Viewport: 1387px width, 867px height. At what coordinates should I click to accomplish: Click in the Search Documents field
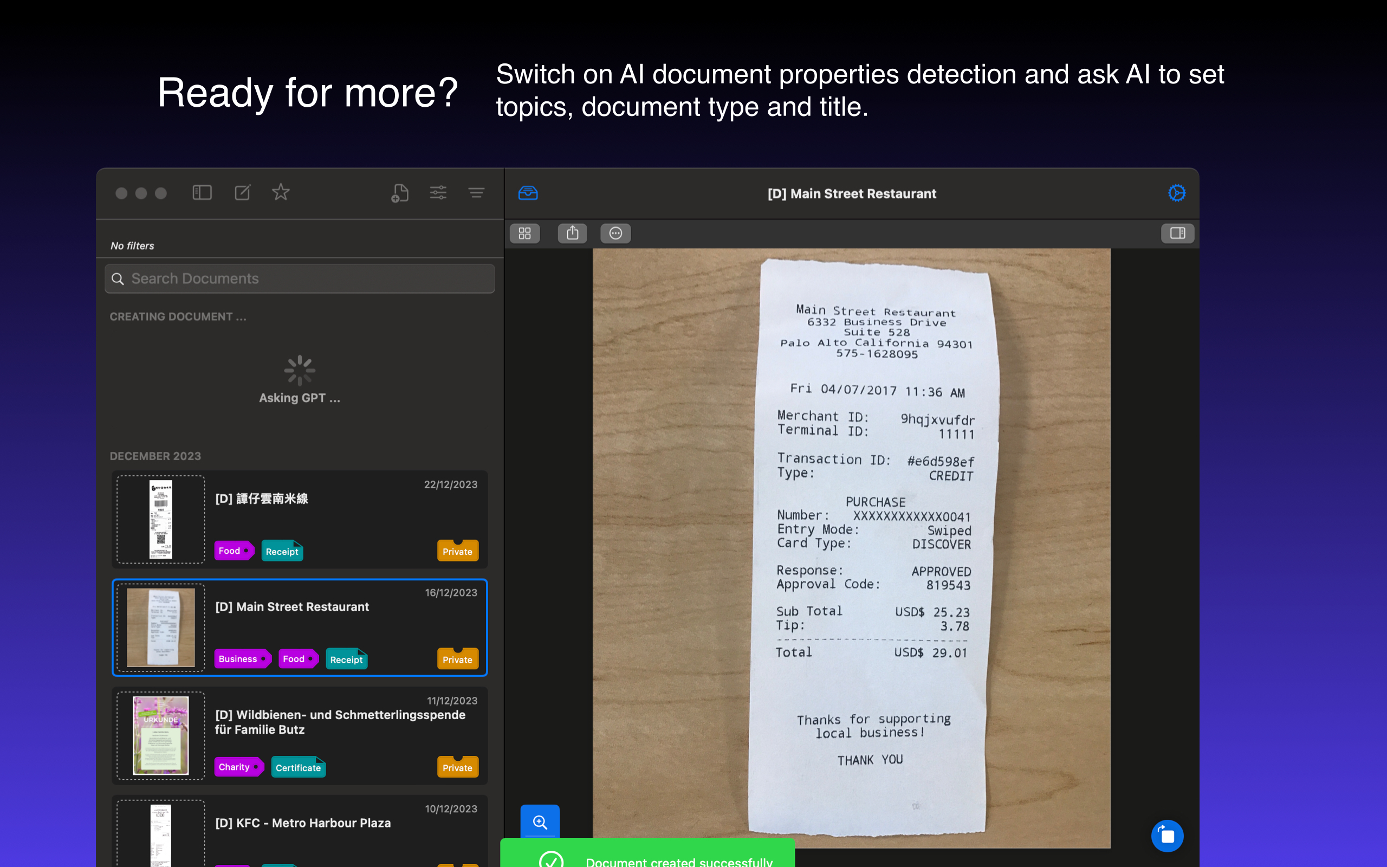[300, 279]
